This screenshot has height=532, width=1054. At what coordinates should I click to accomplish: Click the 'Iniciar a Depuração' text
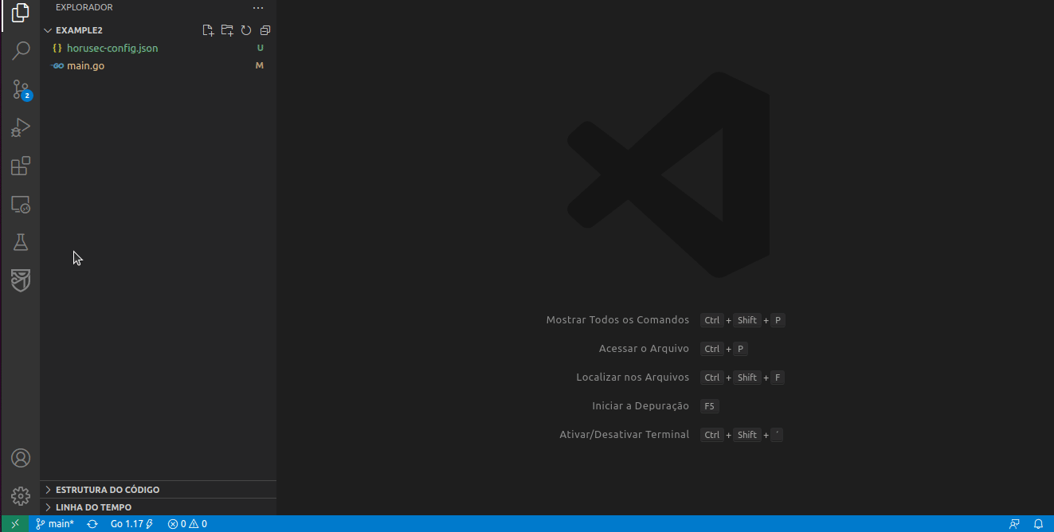(x=641, y=405)
